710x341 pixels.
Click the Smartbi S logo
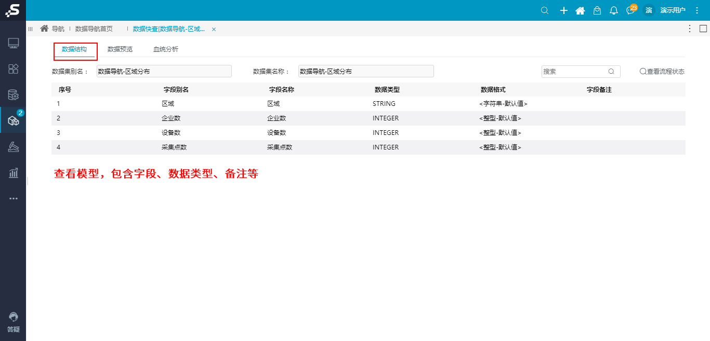tap(12, 10)
